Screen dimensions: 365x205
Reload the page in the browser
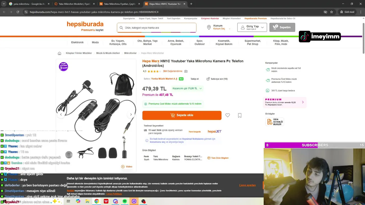coord(18,12)
